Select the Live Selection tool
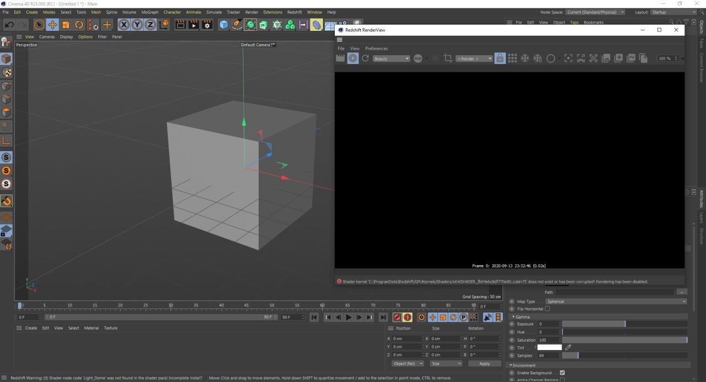 coord(39,24)
